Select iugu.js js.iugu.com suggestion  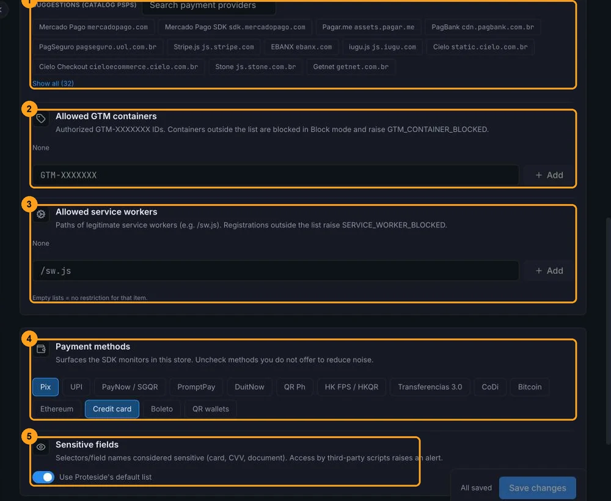382,47
